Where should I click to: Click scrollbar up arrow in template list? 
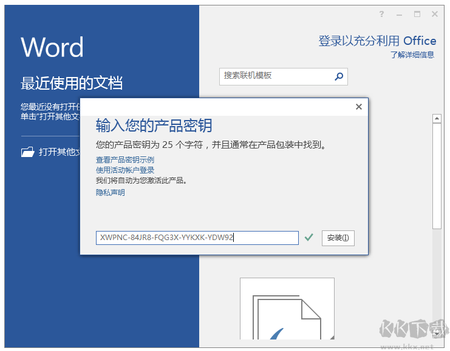click(437, 118)
